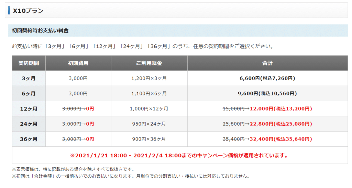Click the contract period selection instruction sentence
Viewport: 352px width, 188px height.
143,46
